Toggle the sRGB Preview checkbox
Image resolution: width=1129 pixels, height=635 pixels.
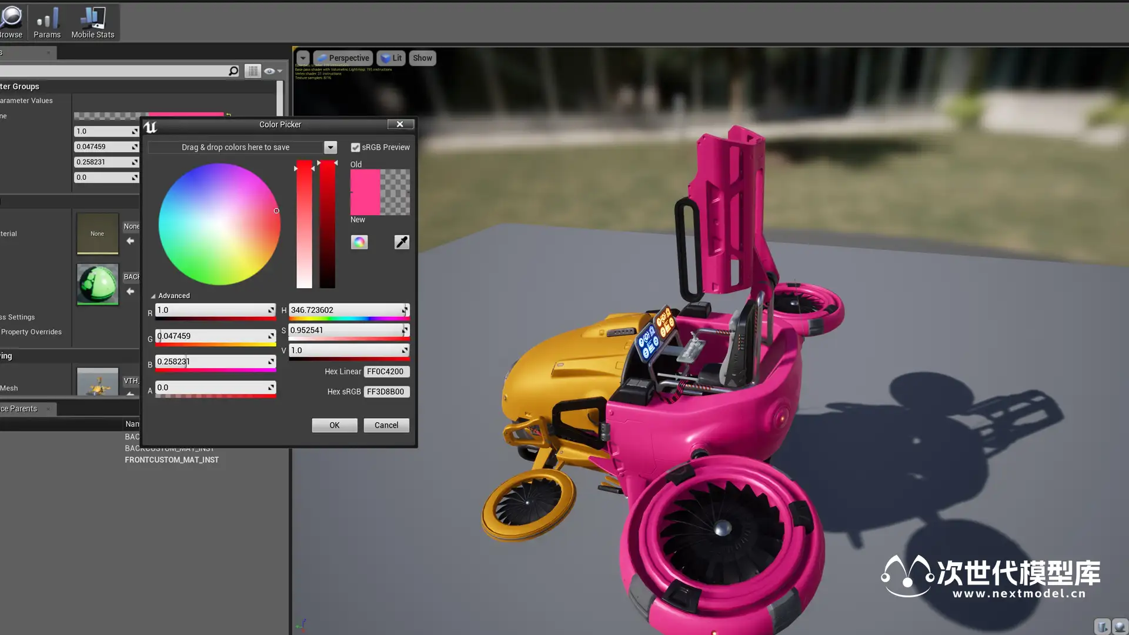355,148
